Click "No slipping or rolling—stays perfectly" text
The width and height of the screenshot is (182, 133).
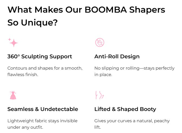134,68
